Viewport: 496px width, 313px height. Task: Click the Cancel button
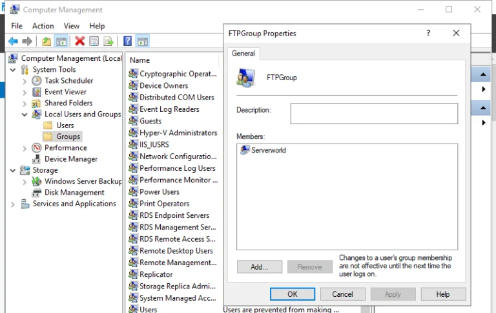pos(342,294)
